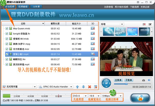Open the 视频编辑 video edit button
The width and height of the screenshot is (155, 106).
pos(23,7)
